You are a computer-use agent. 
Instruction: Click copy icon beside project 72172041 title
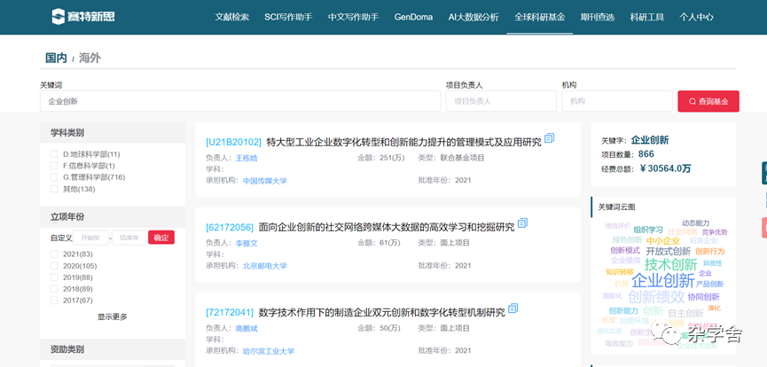tap(513, 308)
